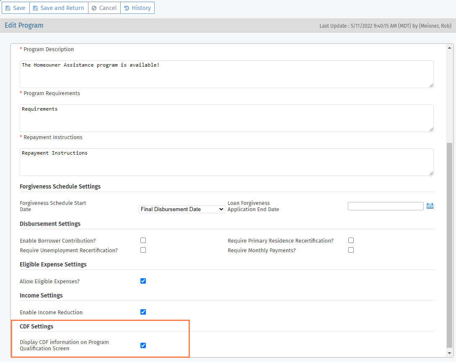This screenshot has height=362, width=456.
Task: Cancel editing the program
Action: pyautogui.click(x=104, y=8)
